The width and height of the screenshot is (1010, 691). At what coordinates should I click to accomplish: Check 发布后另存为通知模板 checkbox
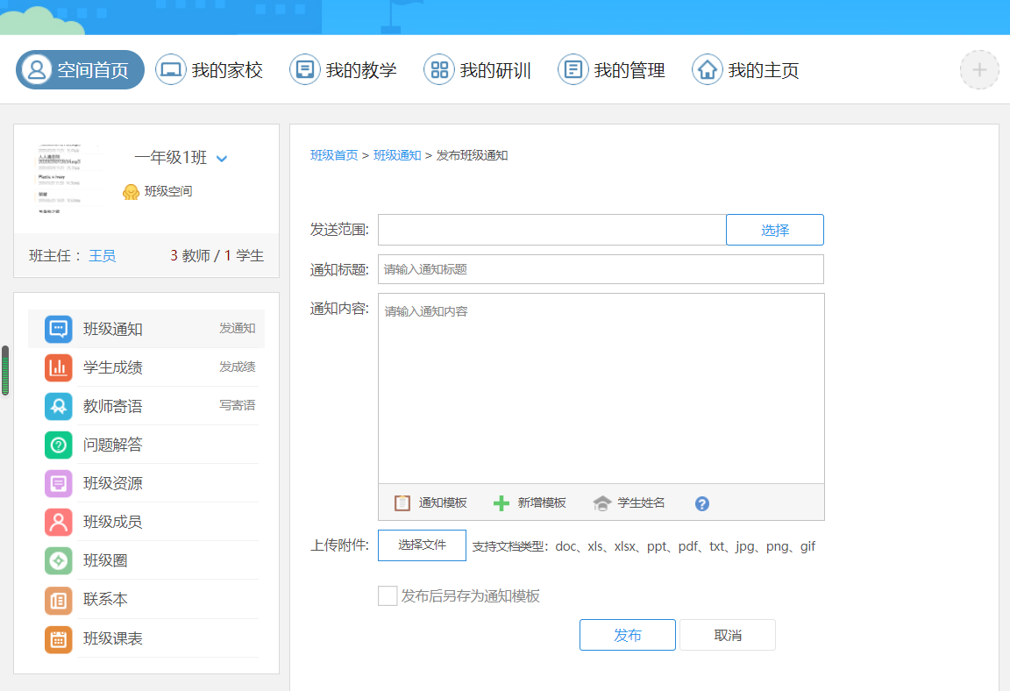click(x=388, y=596)
